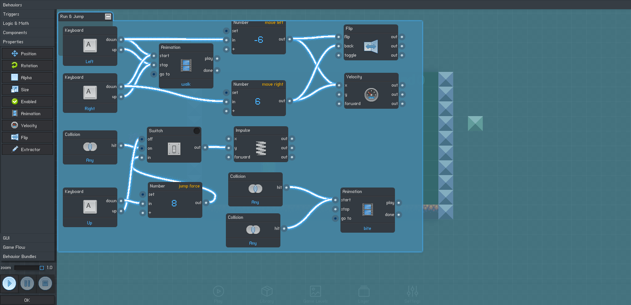Viewport: 631px width, 305px height.
Task: Click the Velocity node forward input port
Action: (x=339, y=104)
